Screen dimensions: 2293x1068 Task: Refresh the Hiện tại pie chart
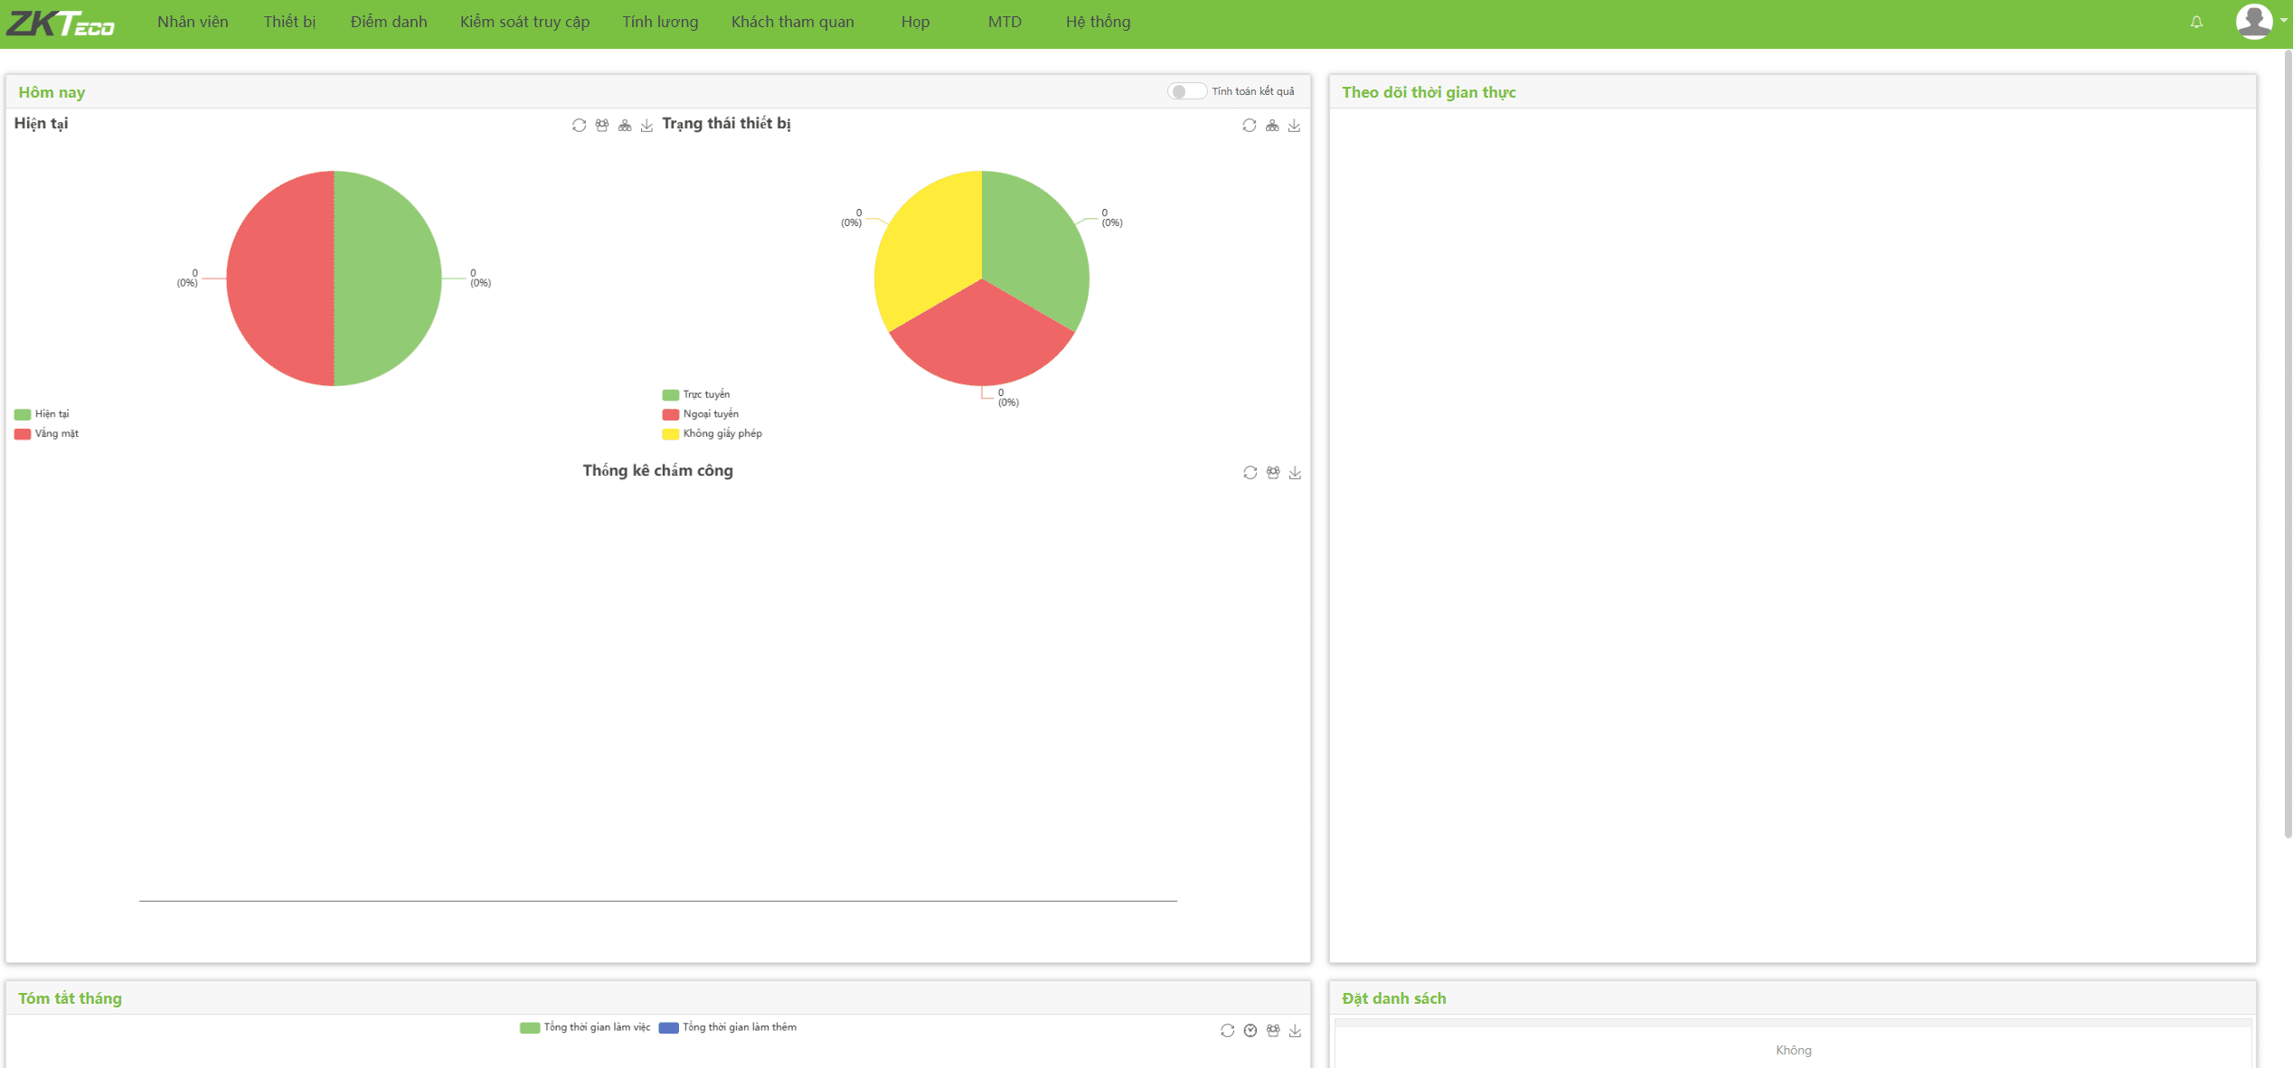click(579, 126)
